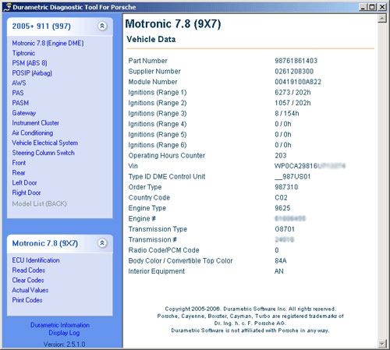This screenshot has height=350, width=390.
Task: Select Module Number value 00419100A822
Action: click(x=298, y=82)
